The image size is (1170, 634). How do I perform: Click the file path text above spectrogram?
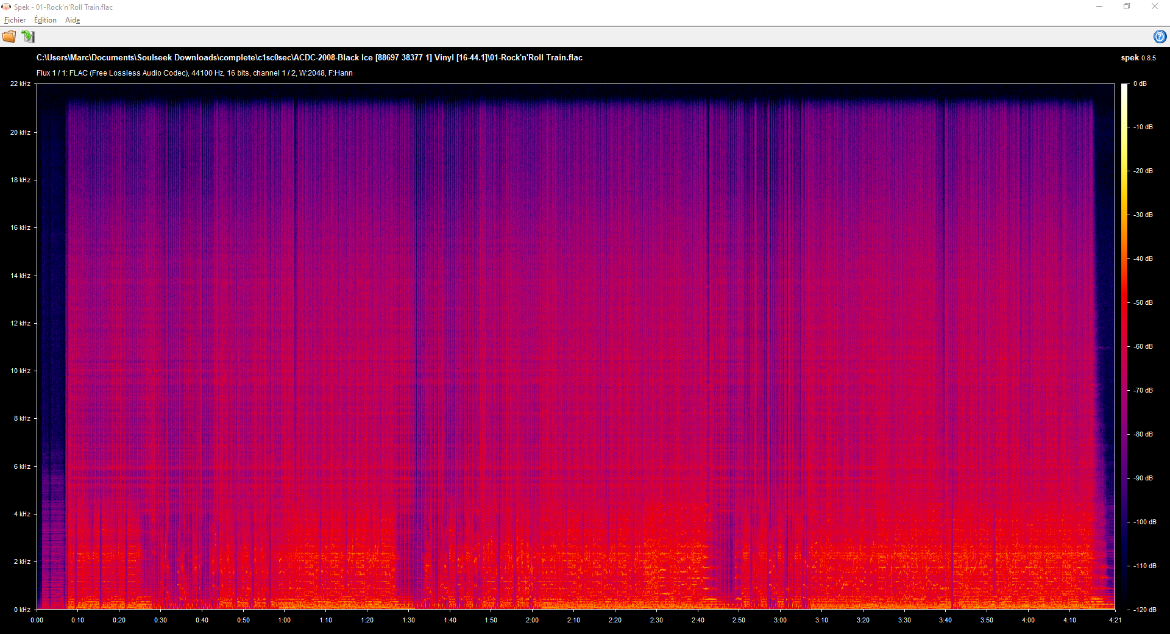point(309,58)
